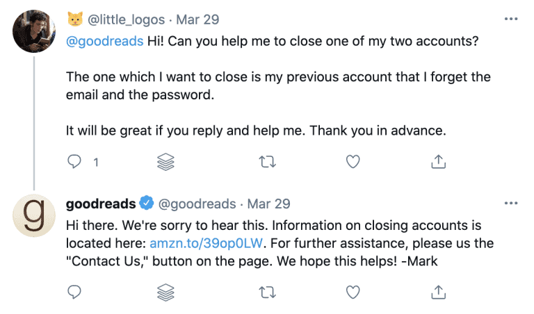
Task: Open more options for goodreads reply
Action: pos(511,204)
